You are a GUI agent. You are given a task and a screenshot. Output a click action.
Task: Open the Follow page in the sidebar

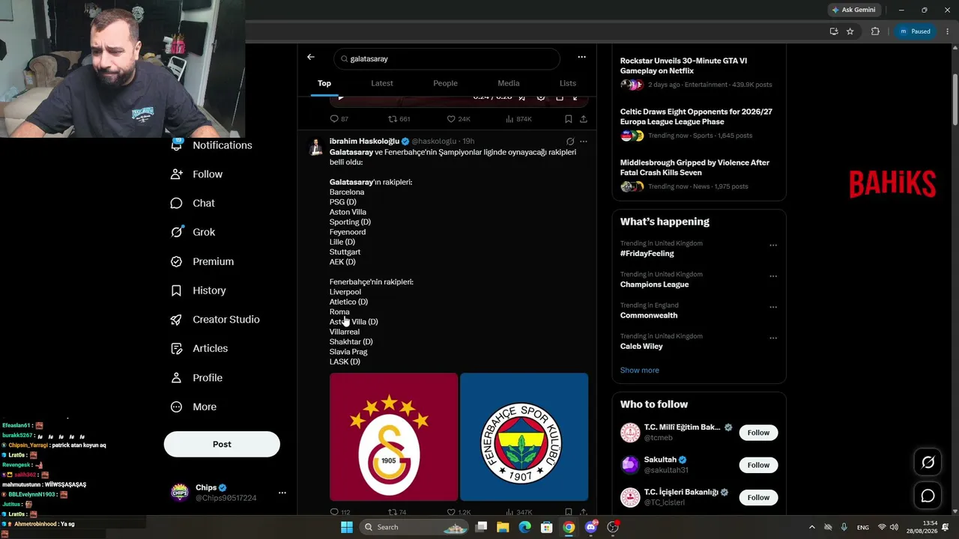pos(197,174)
